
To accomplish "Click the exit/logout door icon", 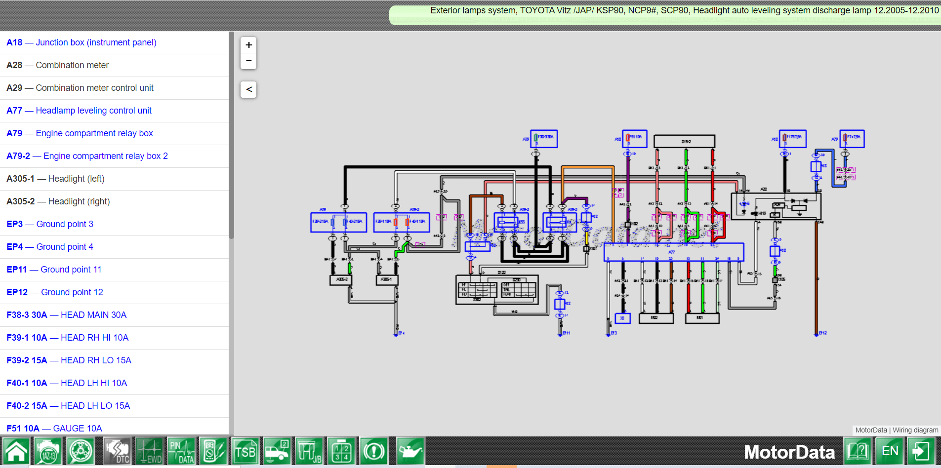I will 921,451.
